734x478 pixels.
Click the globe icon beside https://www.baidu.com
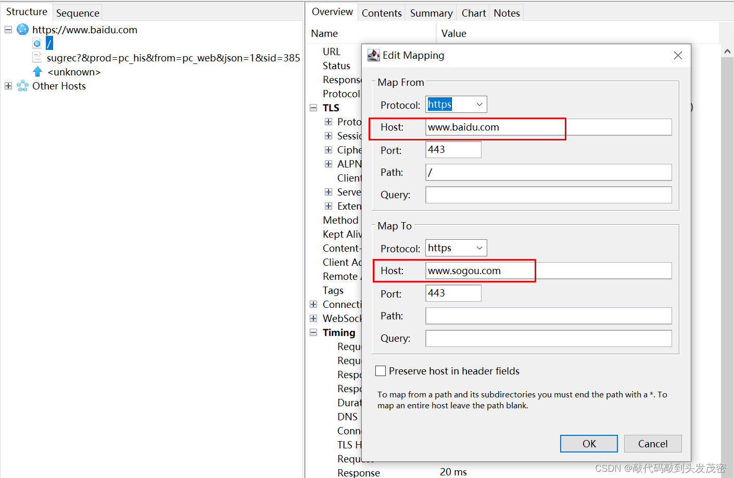point(22,30)
